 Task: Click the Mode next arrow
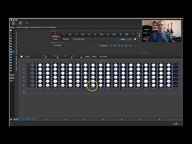131,39
